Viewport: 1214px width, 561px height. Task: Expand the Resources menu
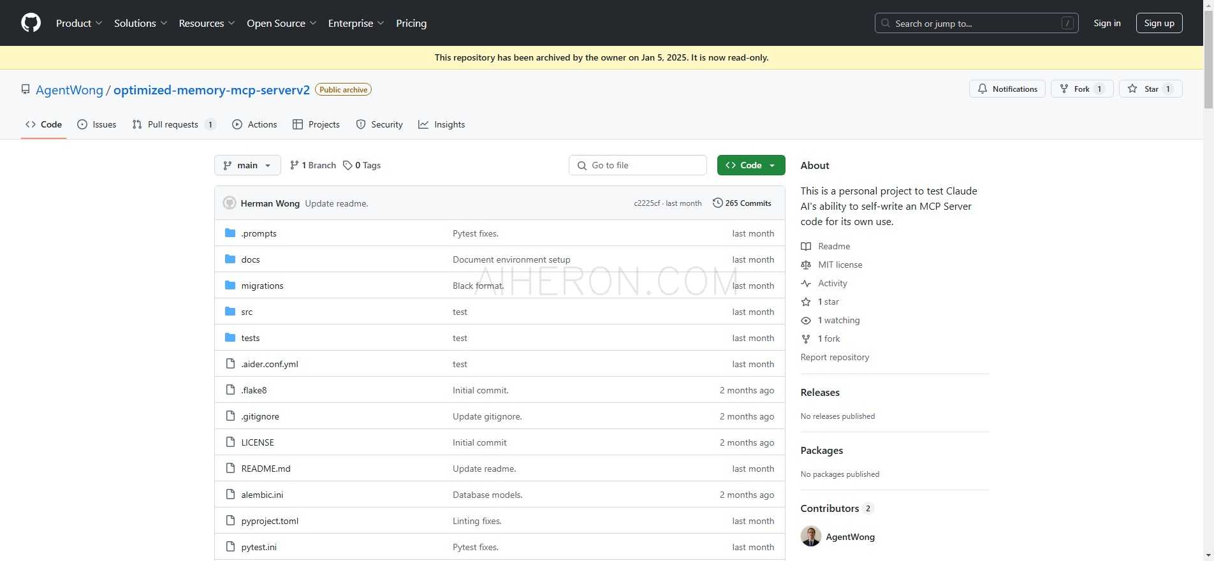pyautogui.click(x=207, y=23)
